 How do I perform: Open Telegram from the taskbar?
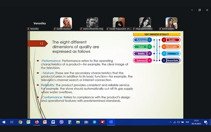[94, 122]
